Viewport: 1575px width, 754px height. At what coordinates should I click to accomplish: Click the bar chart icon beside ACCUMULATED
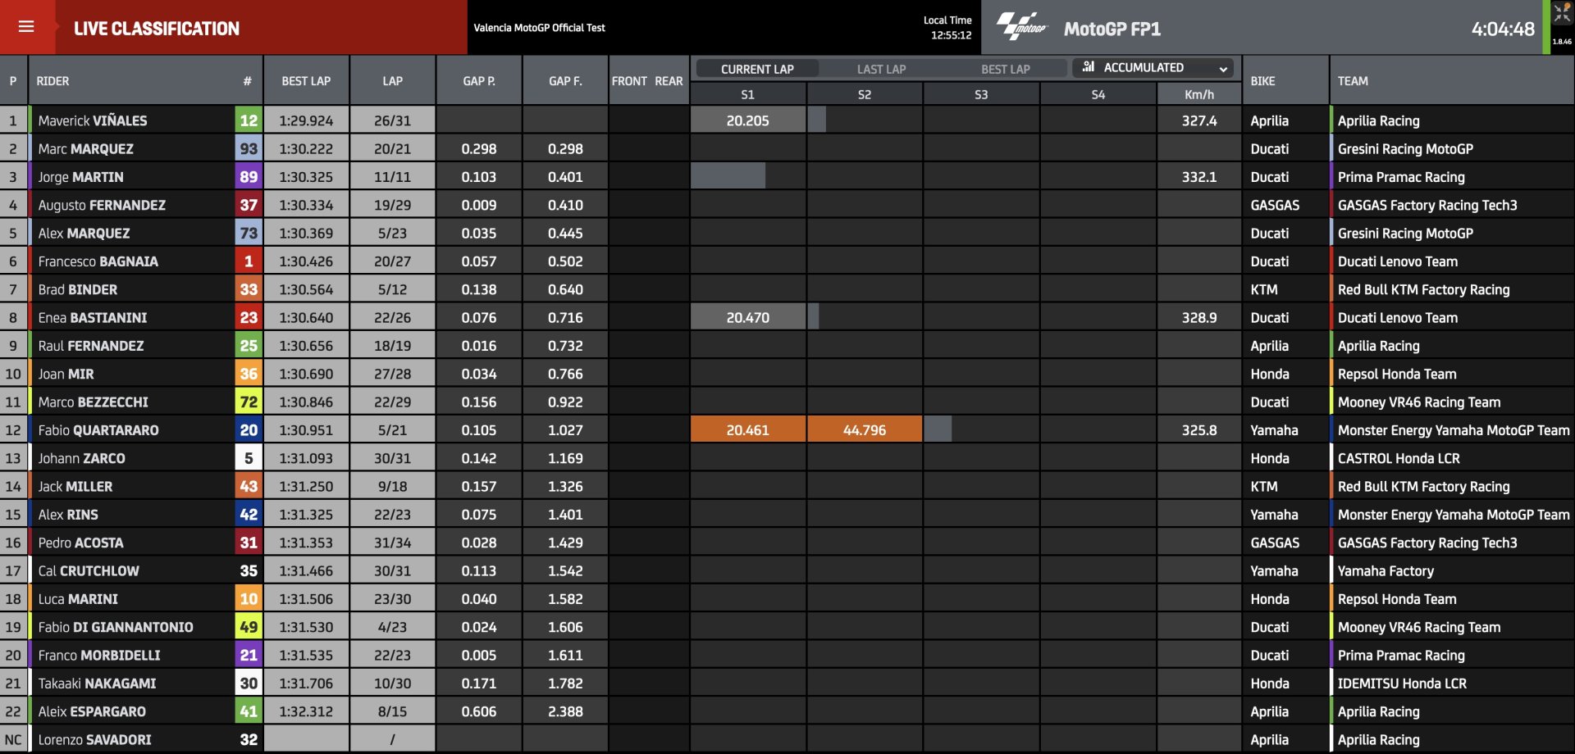click(1089, 67)
